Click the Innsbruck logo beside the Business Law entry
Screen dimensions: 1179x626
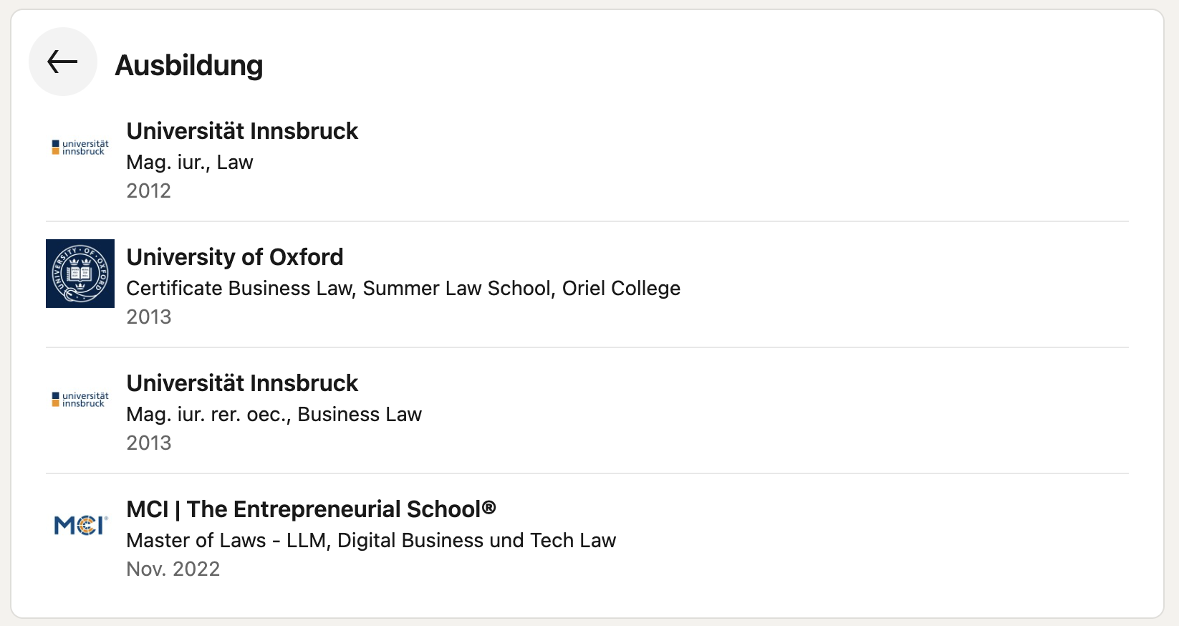coord(80,400)
